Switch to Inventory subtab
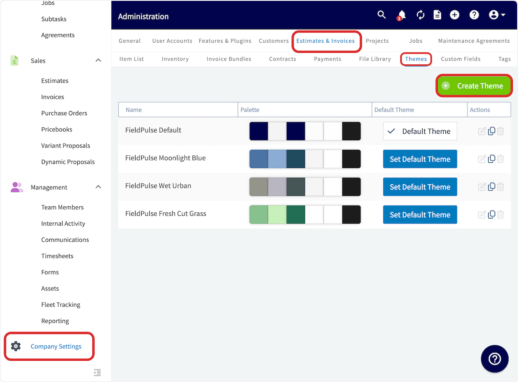Viewport: 518px width, 382px height. [175, 59]
